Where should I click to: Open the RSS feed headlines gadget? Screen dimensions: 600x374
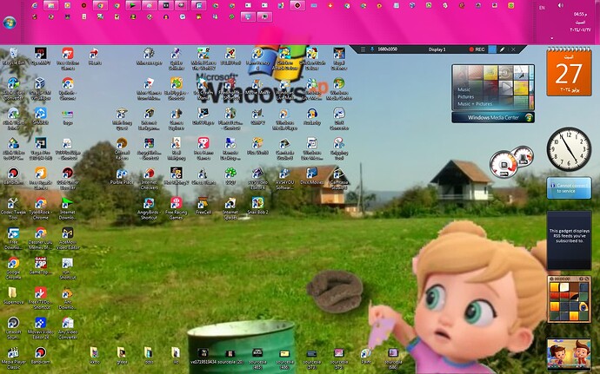pos(569,239)
